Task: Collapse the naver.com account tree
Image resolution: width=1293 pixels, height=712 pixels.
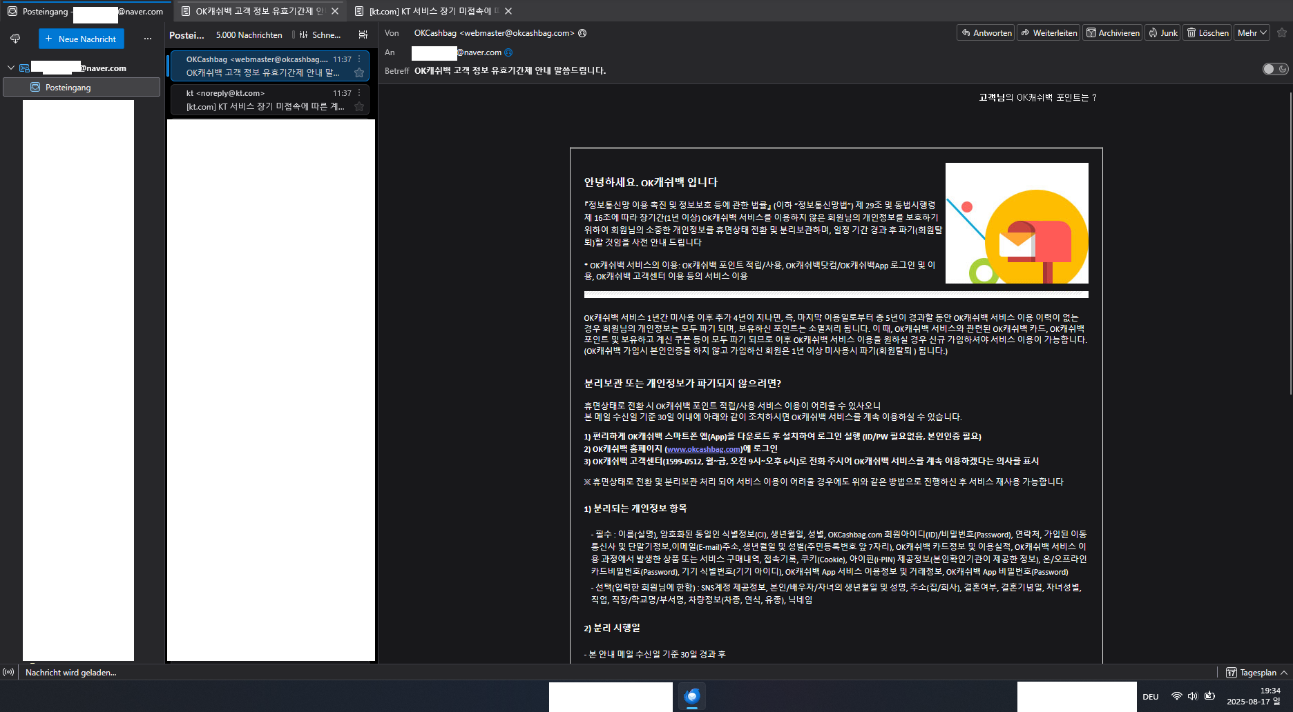Action: tap(11, 68)
